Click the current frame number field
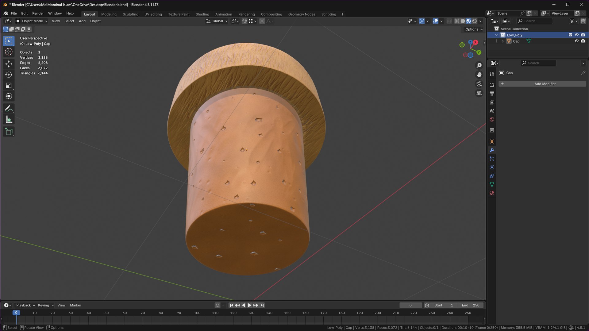This screenshot has width=589, height=331. click(x=410, y=305)
